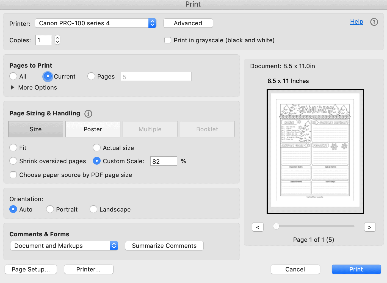The height and width of the screenshot is (283, 387).
Task: Go to next preview page with right arrow
Action: point(370,227)
